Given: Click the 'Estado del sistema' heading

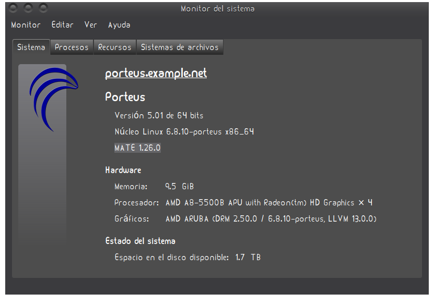Looking at the screenshot, I should pos(140,241).
